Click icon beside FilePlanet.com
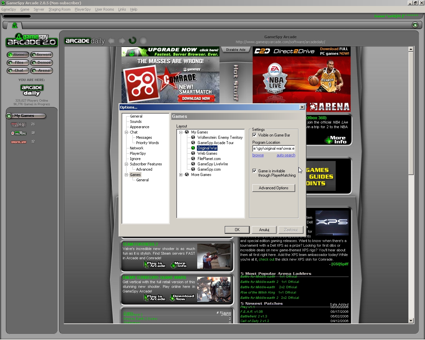This screenshot has width=425, height=340. tap(193, 159)
